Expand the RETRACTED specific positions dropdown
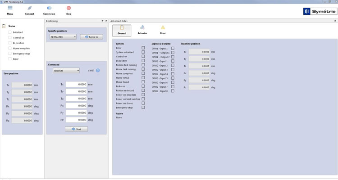The width and height of the screenshot is (338, 180). point(63,37)
